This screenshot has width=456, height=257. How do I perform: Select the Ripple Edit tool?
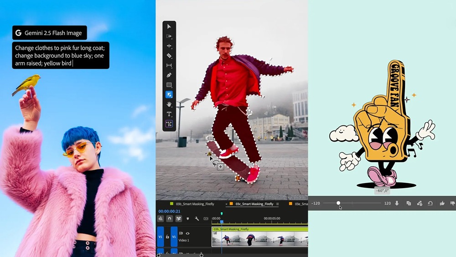tap(169, 46)
